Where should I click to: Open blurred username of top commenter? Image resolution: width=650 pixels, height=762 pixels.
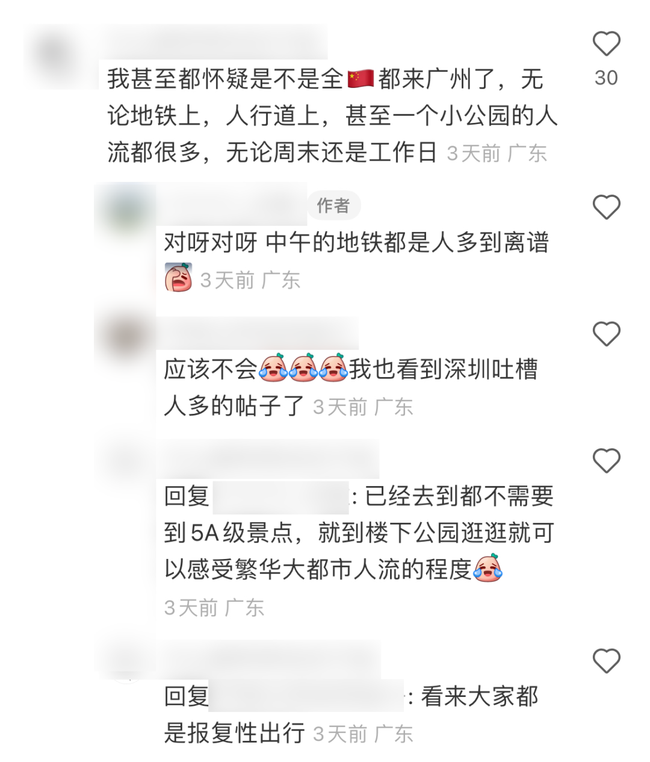214,43
